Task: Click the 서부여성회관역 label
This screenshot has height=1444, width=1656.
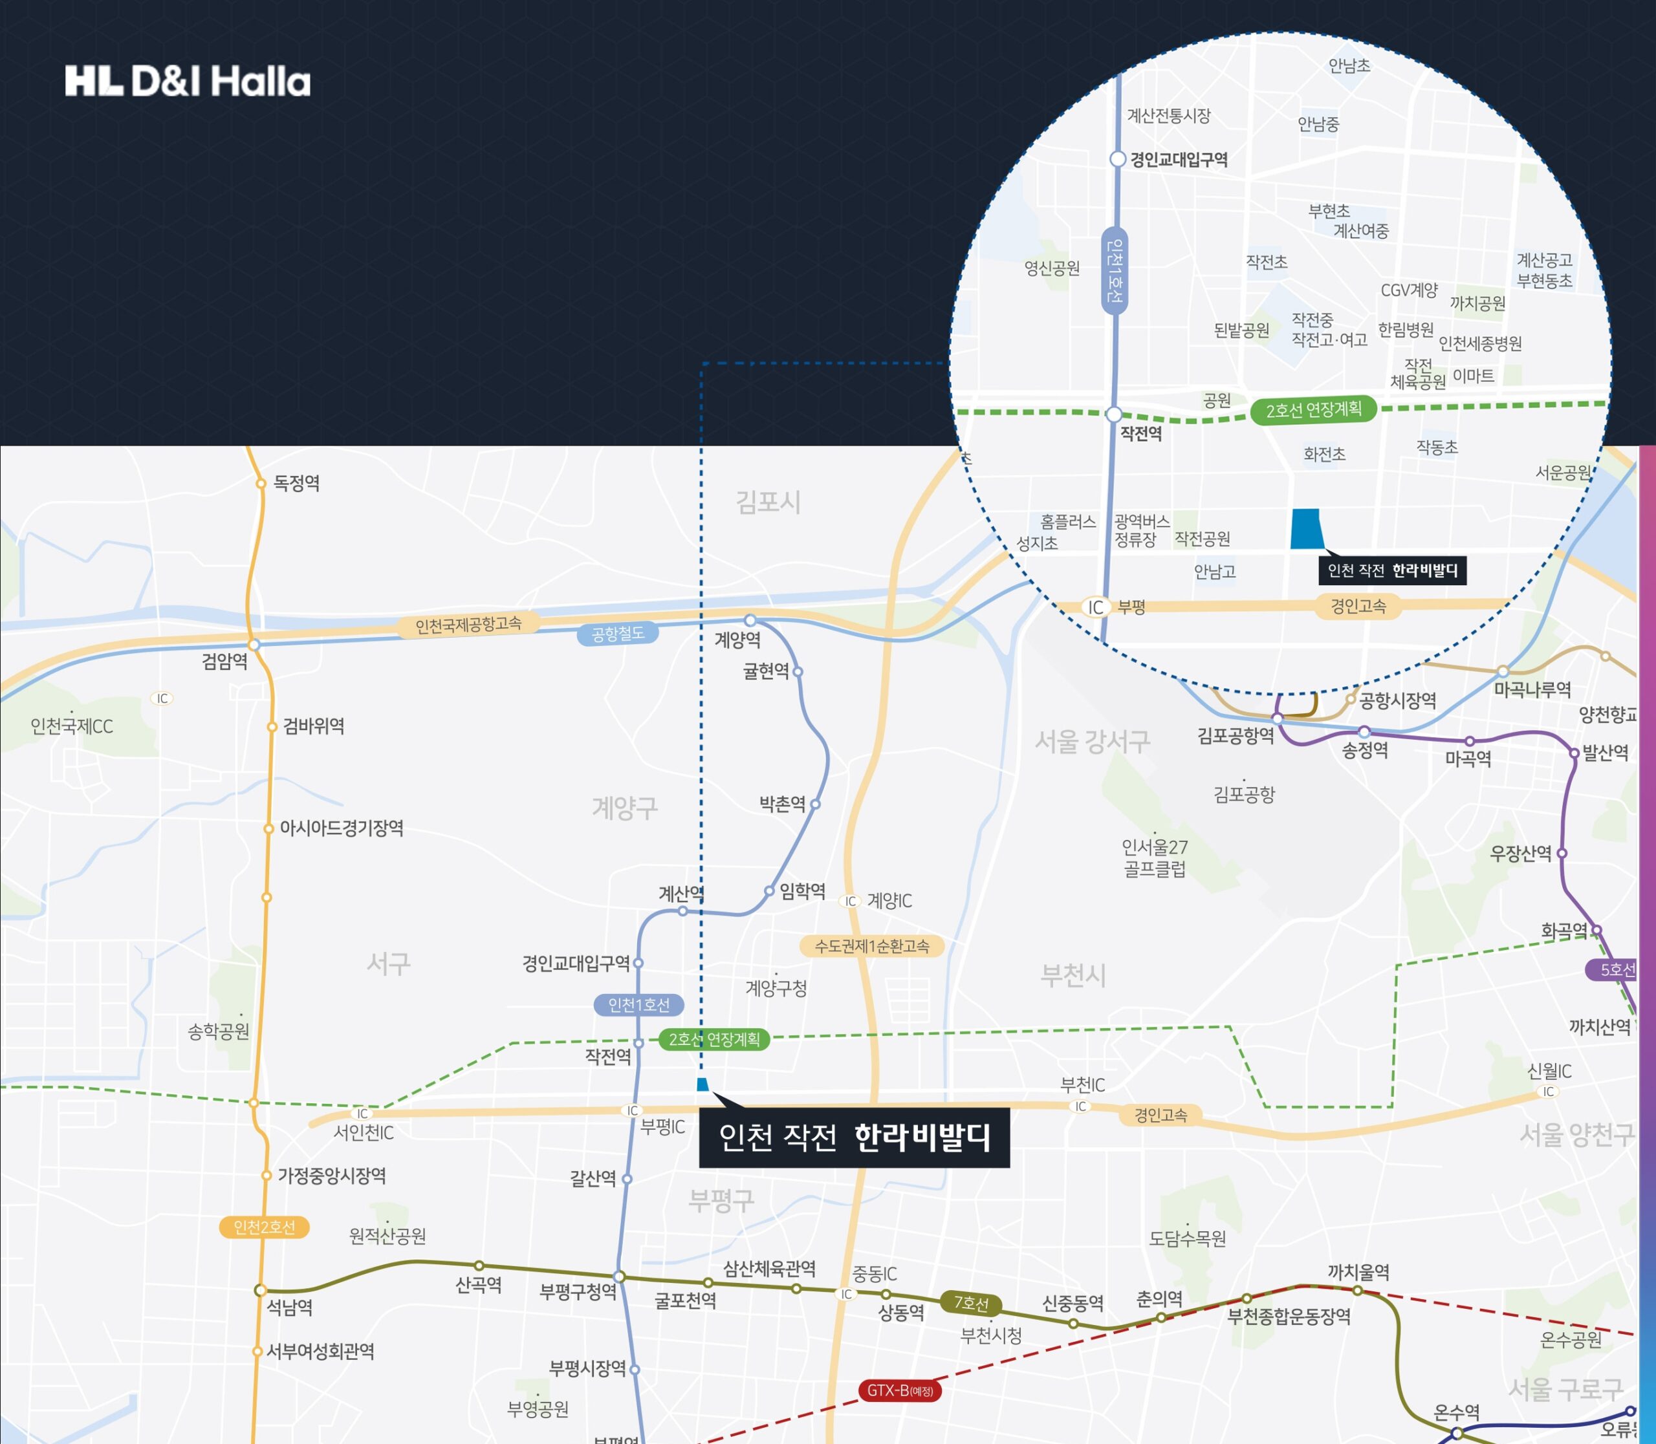Action: 321,1352
